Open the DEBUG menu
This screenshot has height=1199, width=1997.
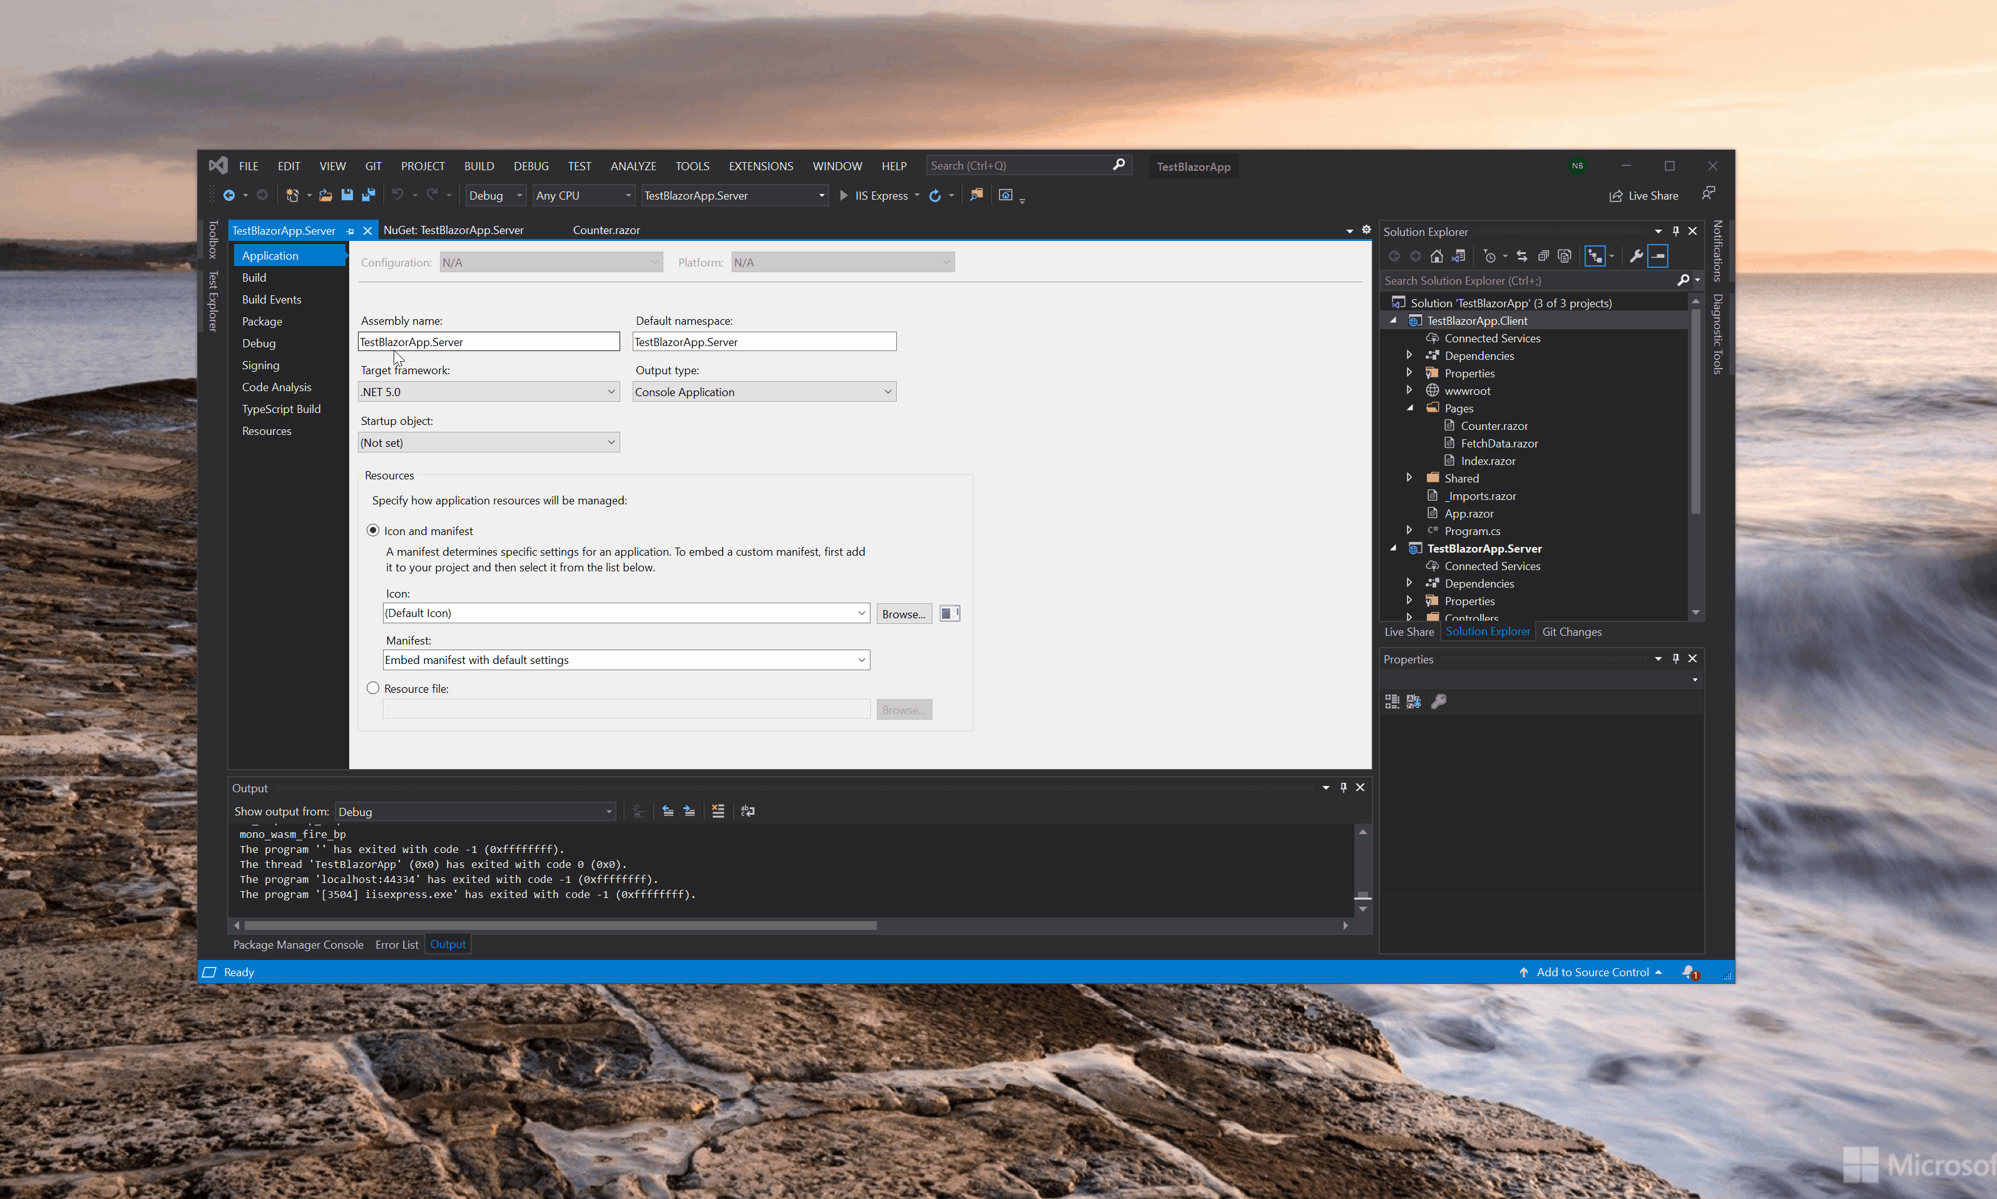point(531,166)
